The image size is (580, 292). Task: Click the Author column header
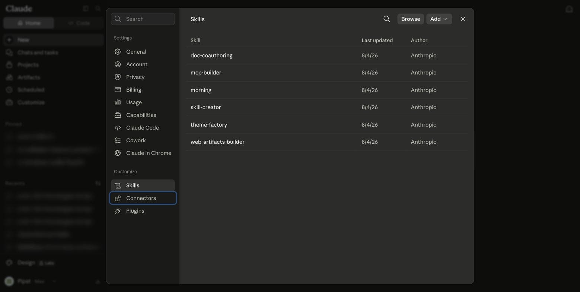pyautogui.click(x=419, y=40)
